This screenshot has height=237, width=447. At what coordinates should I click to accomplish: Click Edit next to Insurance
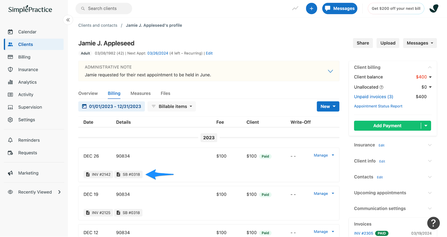click(381, 145)
